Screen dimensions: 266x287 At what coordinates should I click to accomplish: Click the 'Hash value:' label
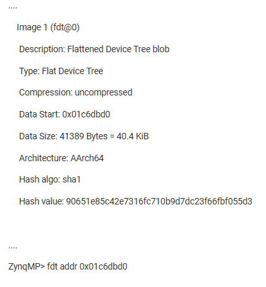pyautogui.click(x=42, y=201)
